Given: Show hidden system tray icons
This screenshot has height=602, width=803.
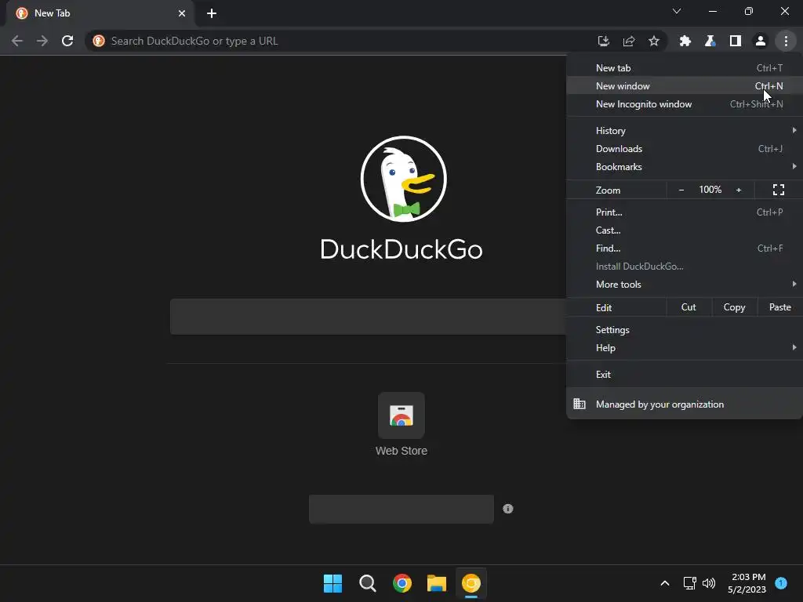Looking at the screenshot, I should point(665,583).
